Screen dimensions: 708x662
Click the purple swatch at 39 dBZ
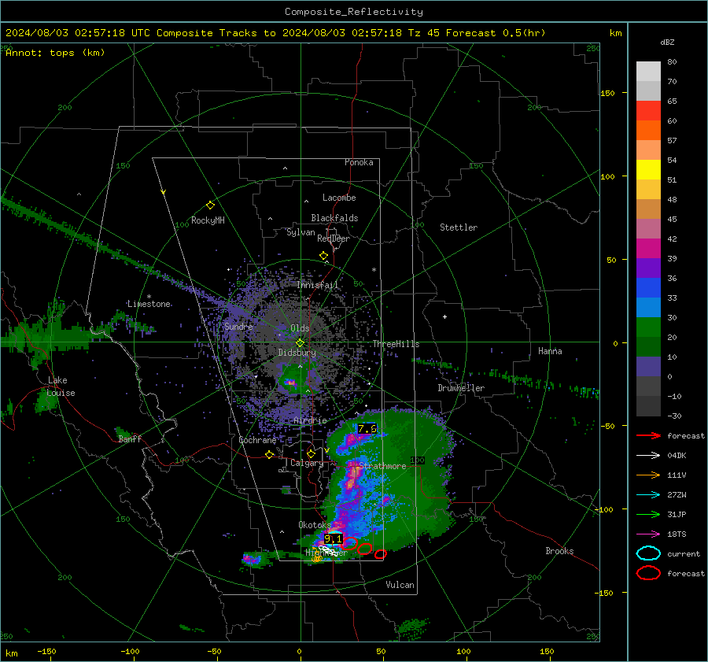point(648,268)
